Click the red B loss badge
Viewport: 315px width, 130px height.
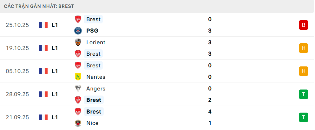tap(303, 25)
